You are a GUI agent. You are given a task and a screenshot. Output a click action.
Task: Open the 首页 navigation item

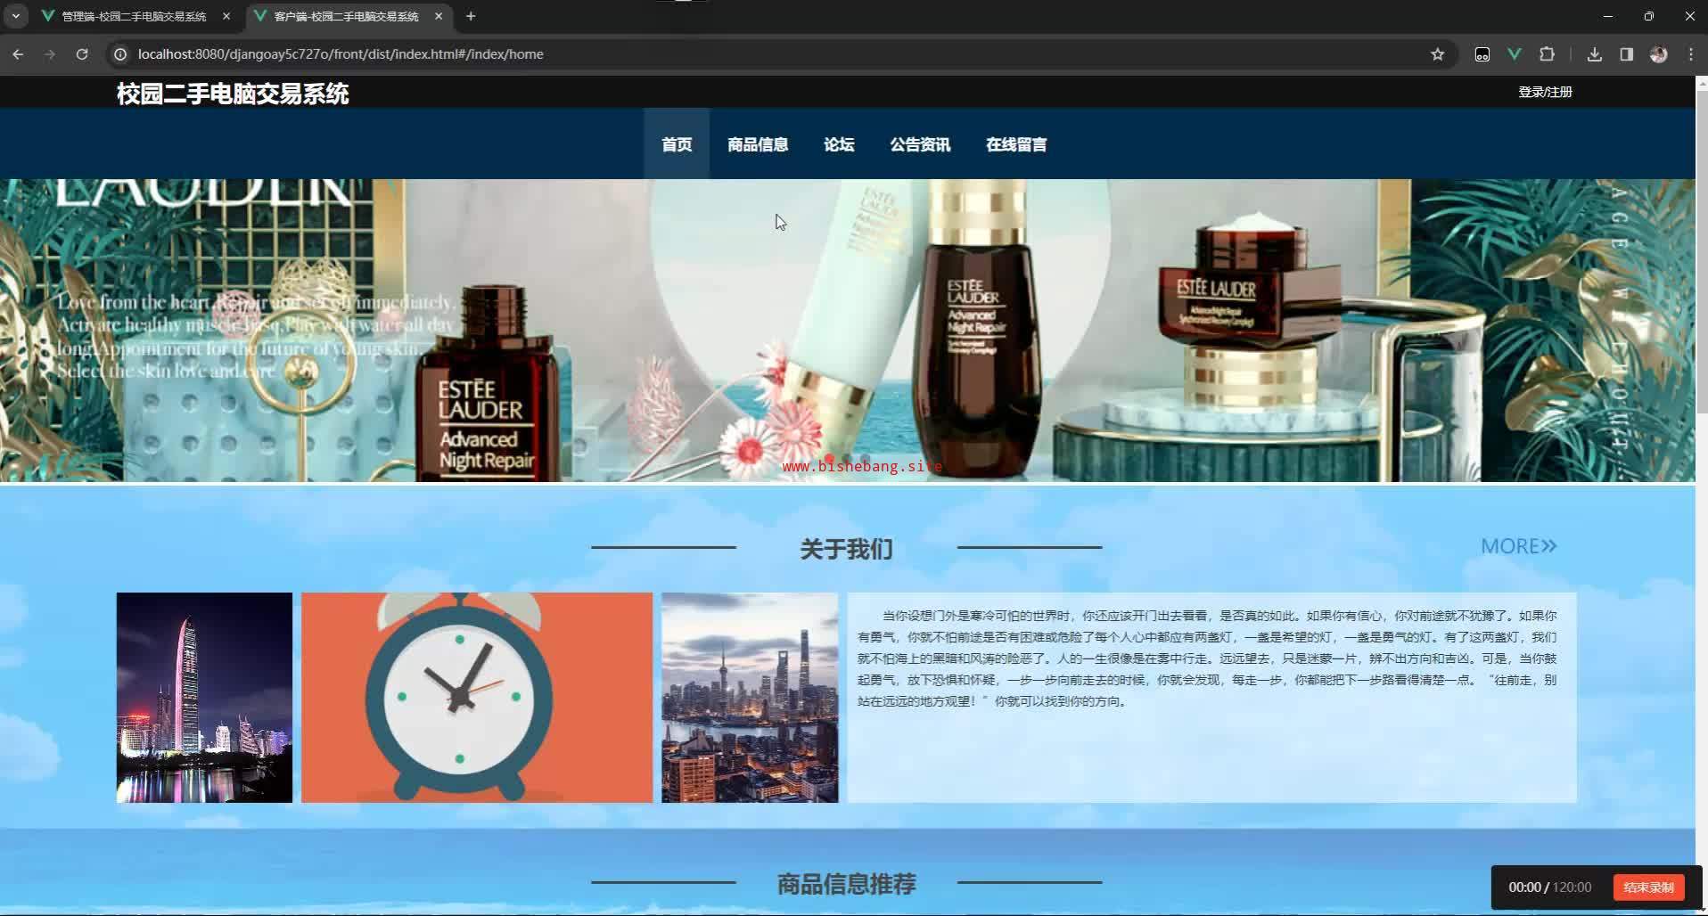677,144
